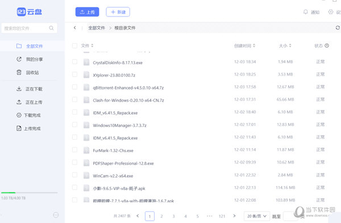Check the box for qBittorrent-Enhanced 7z file
Viewport: 341px width, 223px height.
(74, 87)
